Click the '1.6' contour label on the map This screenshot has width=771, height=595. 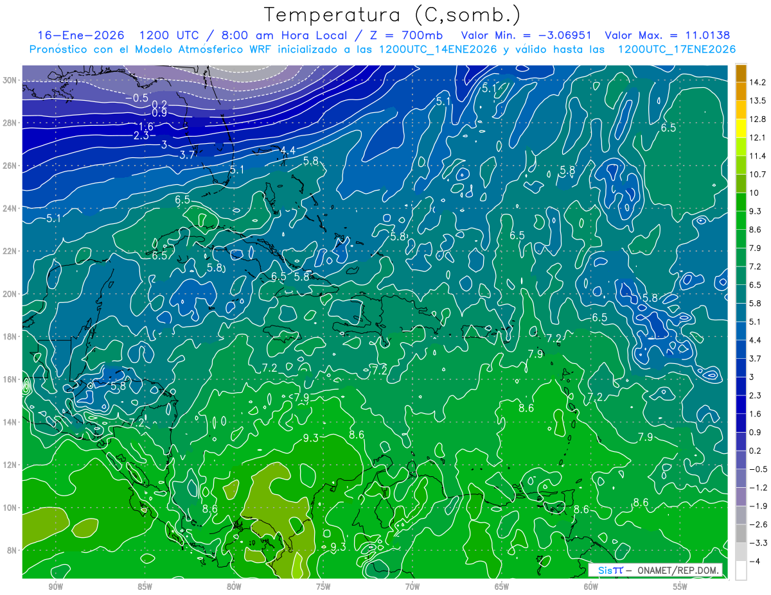146,126
